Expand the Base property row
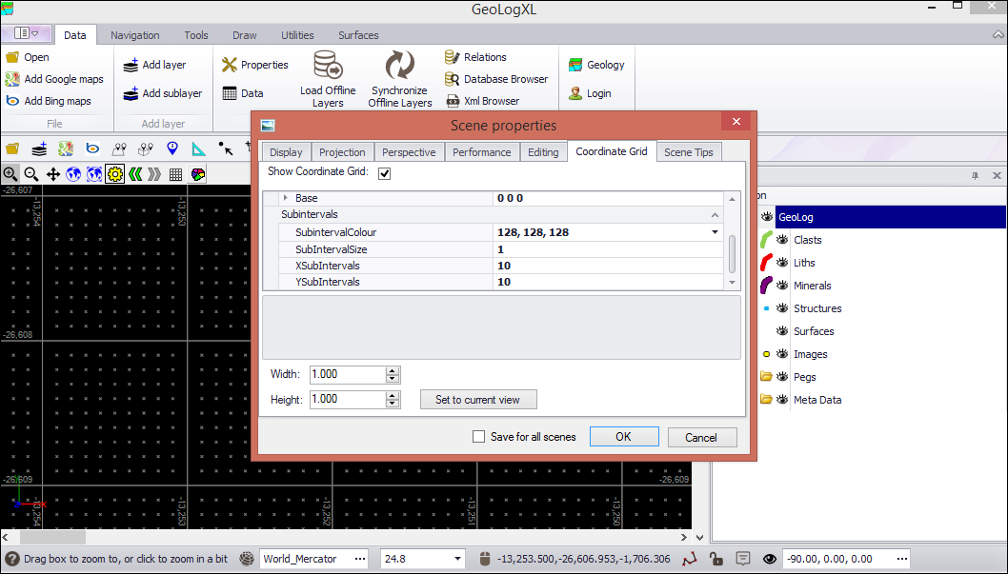This screenshot has height=574, width=1008. (x=285, y=198)
